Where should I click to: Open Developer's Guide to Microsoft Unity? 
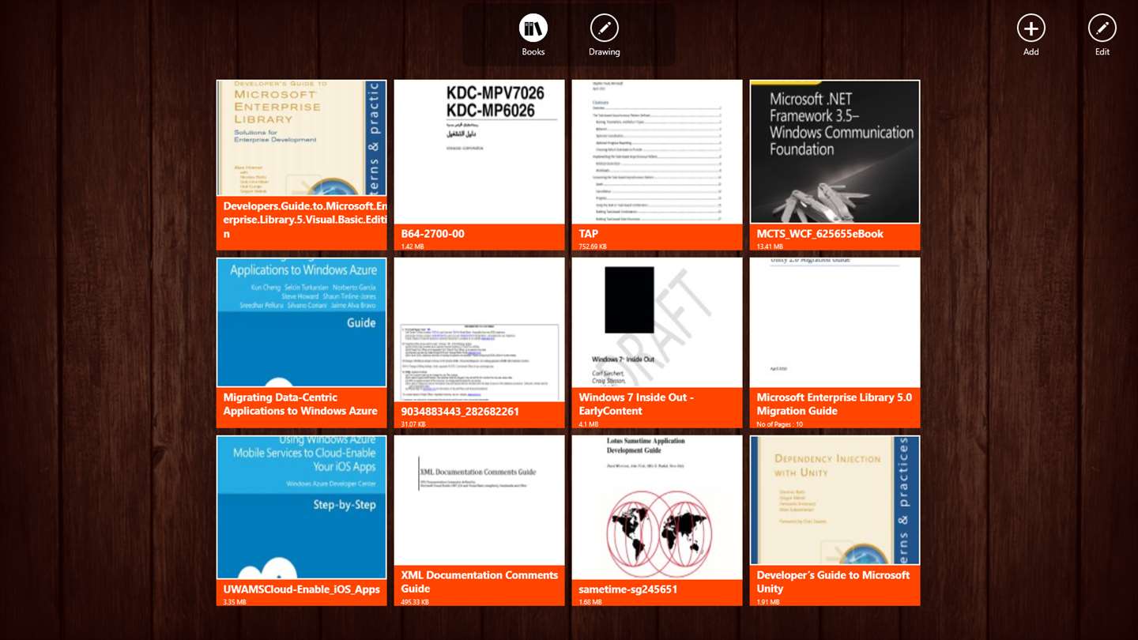pyautogui.click(x=835, y=521)
